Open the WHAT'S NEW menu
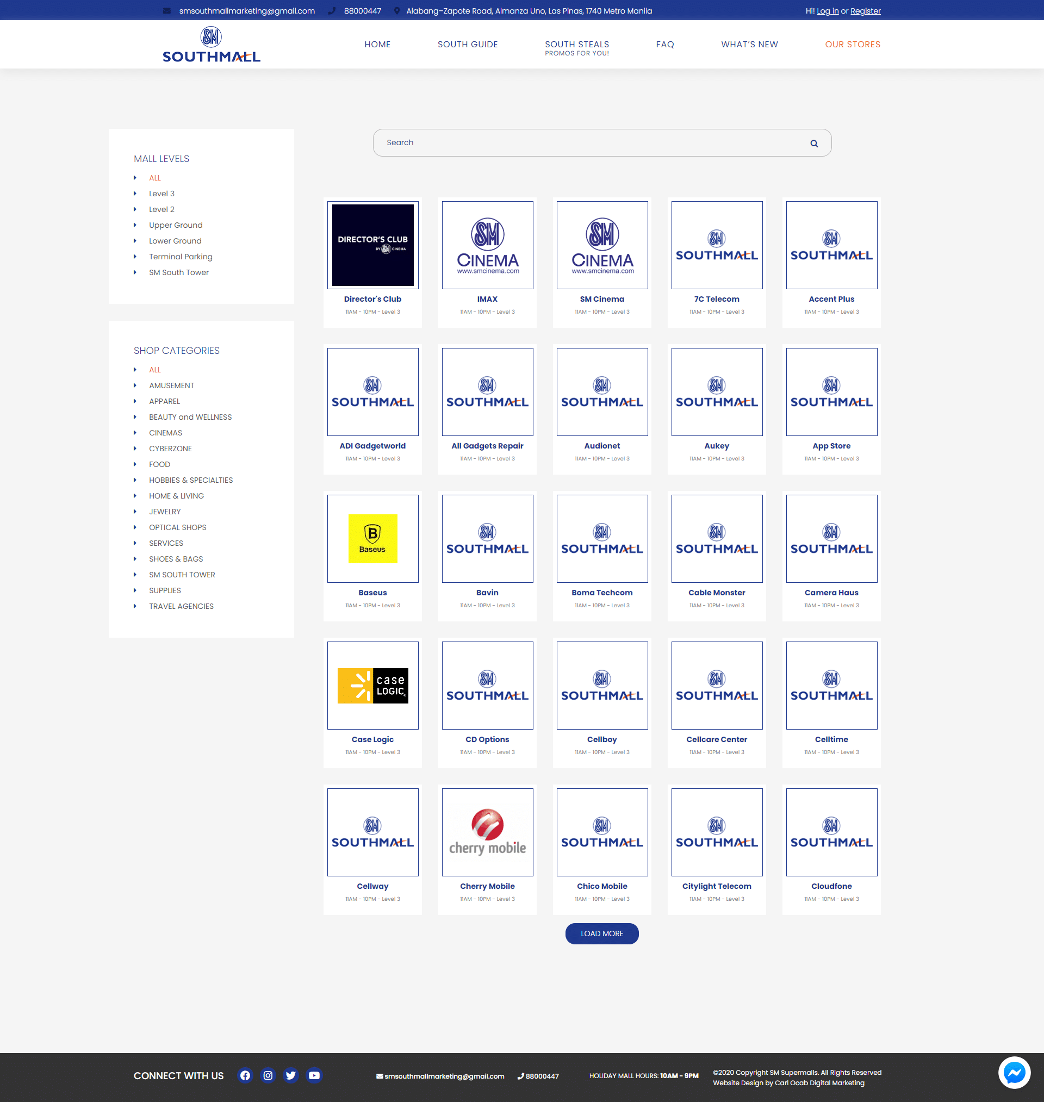The height and width of the screenshot is (1102, 1044). 750,45
